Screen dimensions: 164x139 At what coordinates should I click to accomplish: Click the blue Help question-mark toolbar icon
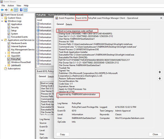(21, 10)
